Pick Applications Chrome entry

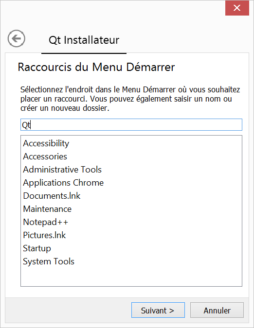(63, 183)
